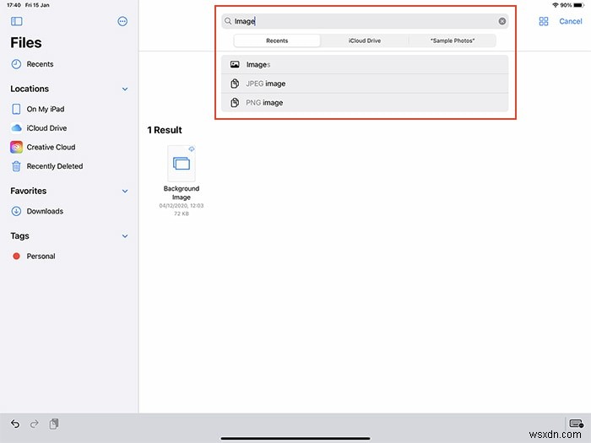Click the Recents clock icon
The width and height of the screenshot is (591, 443).
point(16,64)
